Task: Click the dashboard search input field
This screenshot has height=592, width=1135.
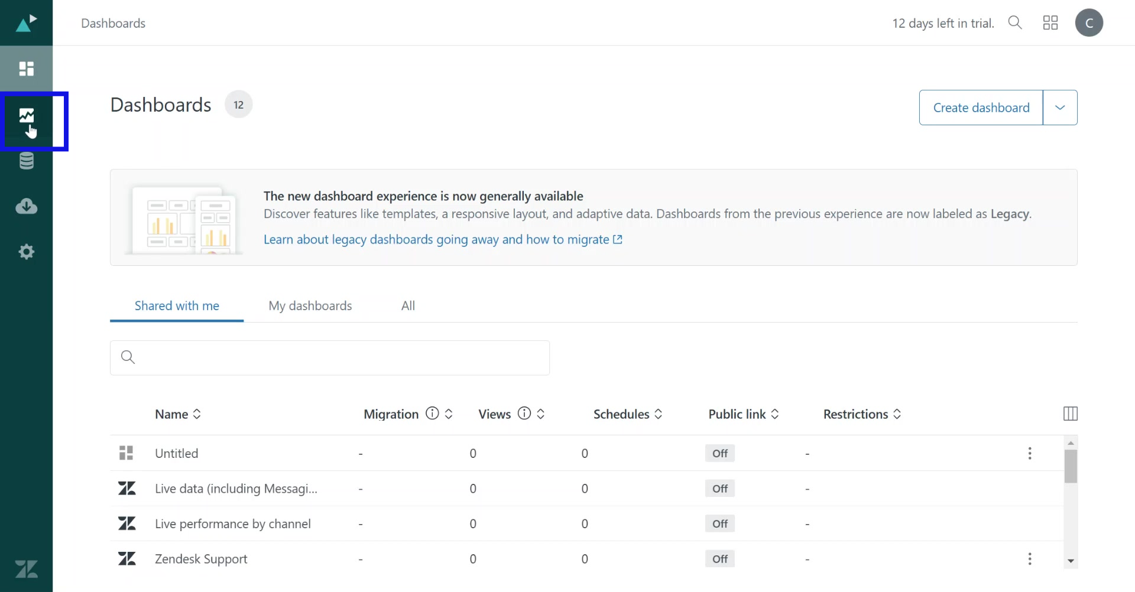Action: tap(337, 357)
